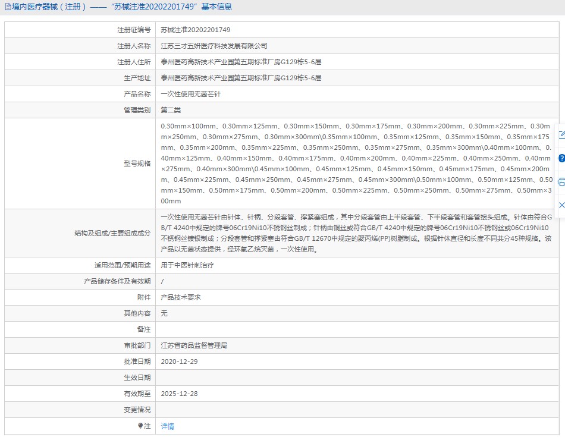Click the 变更情况 row label
565x437 pixels.
[x=137, y=410]
